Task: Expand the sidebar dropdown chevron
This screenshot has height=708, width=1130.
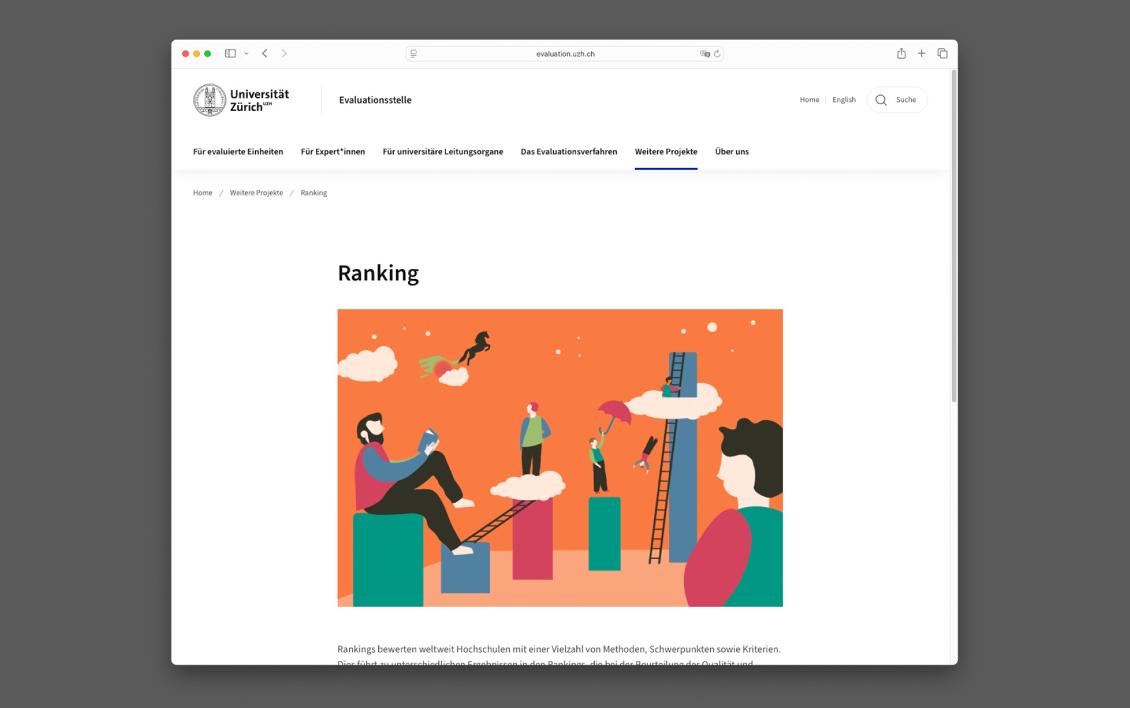Action: coord(246,54)
